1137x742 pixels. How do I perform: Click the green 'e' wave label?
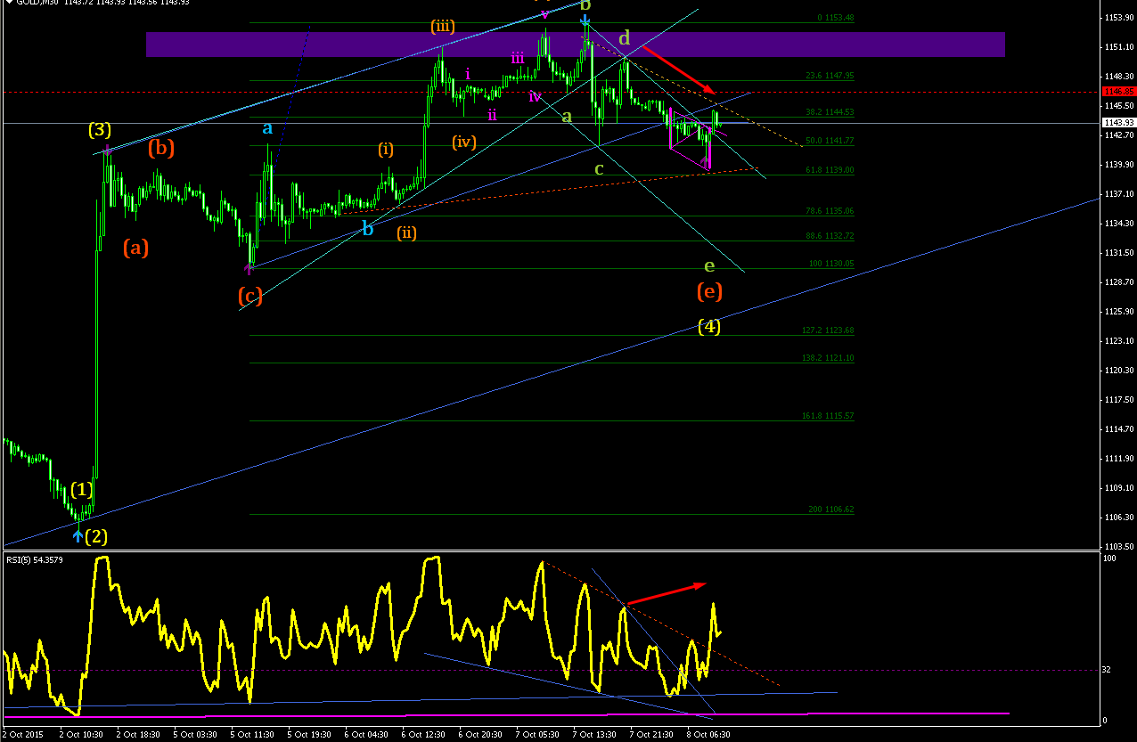click(x=709, y=265)
